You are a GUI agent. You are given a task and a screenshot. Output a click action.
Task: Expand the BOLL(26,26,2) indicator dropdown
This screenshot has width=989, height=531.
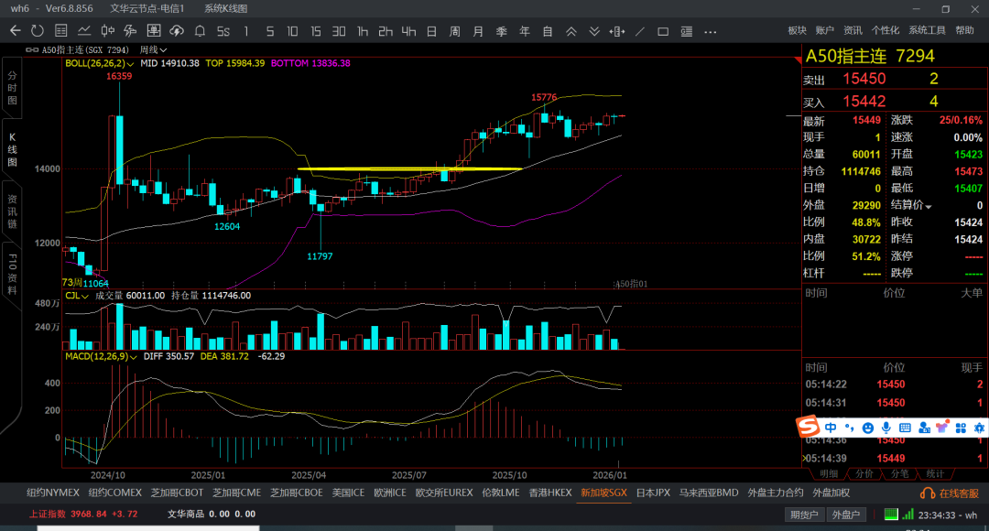pos(130,64)
